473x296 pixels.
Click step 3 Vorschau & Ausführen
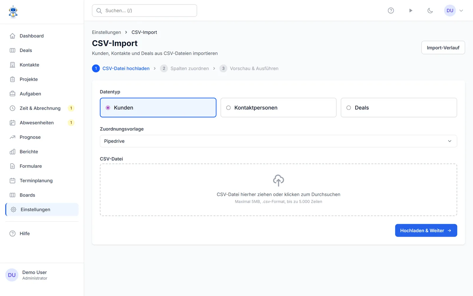tap(249, 68)
